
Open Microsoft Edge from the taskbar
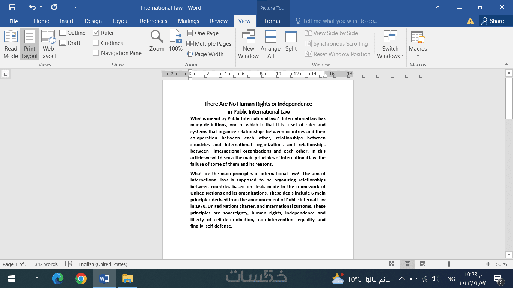coord(58,279)
